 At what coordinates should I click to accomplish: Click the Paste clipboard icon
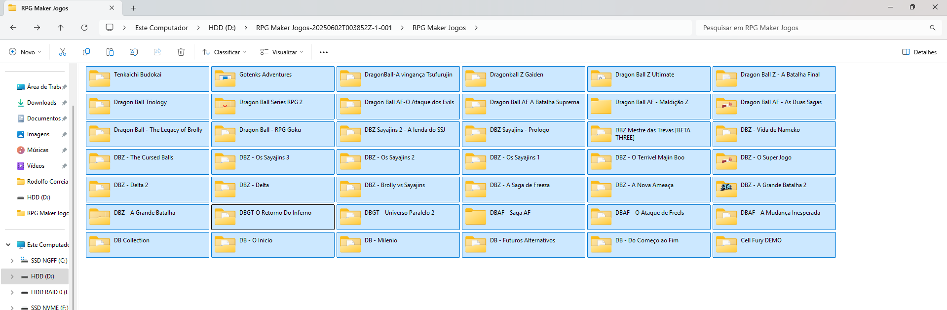[x=110, y=52]
